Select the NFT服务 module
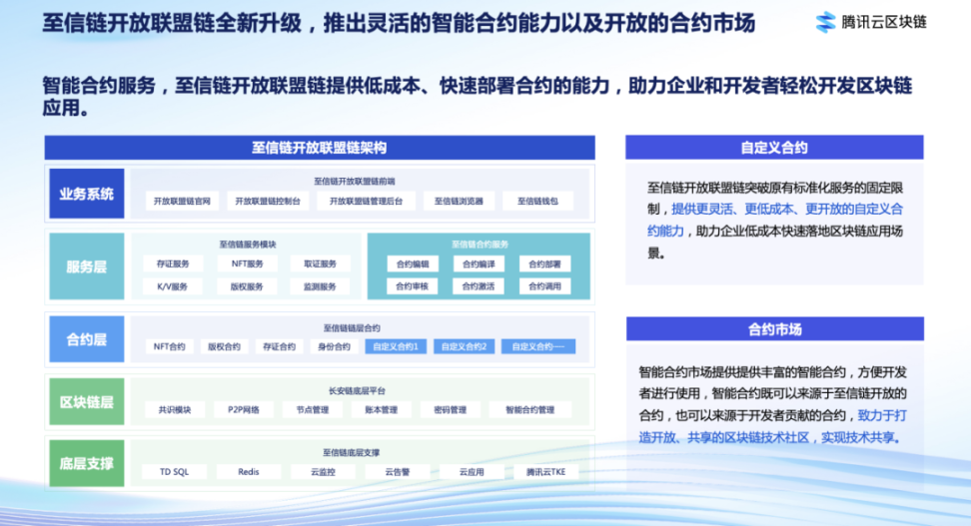 tap(248, 263)
